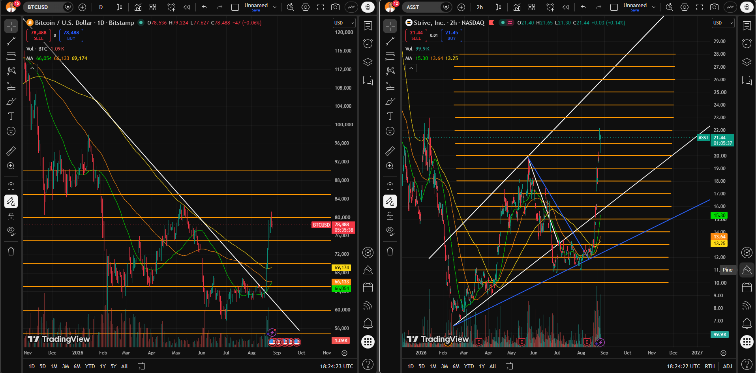Open indicator templates grid in ASST toolbar

tap(532, 7)
